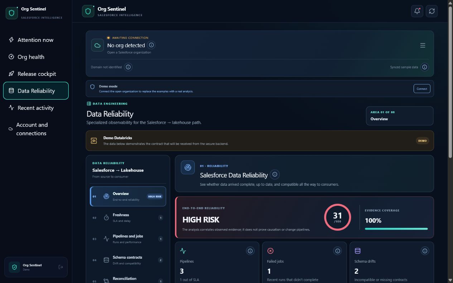Image resolution: width=453 pixels, height=283 pixels.
Task: Click the evidence coverage progress bar
Action: 396,229
